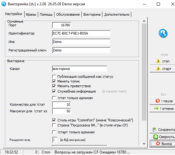The image size is (175, 155).
Task: Click the status bar counter 0
Action: (x=31, y=152)
